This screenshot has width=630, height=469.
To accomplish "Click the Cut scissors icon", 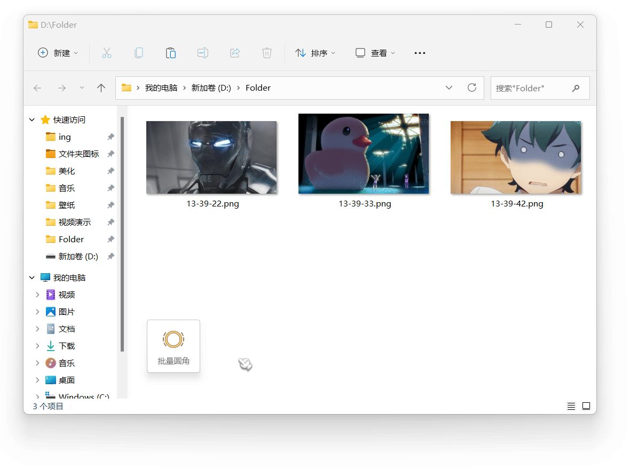I will pyautogui.click(x=106, y=53).
